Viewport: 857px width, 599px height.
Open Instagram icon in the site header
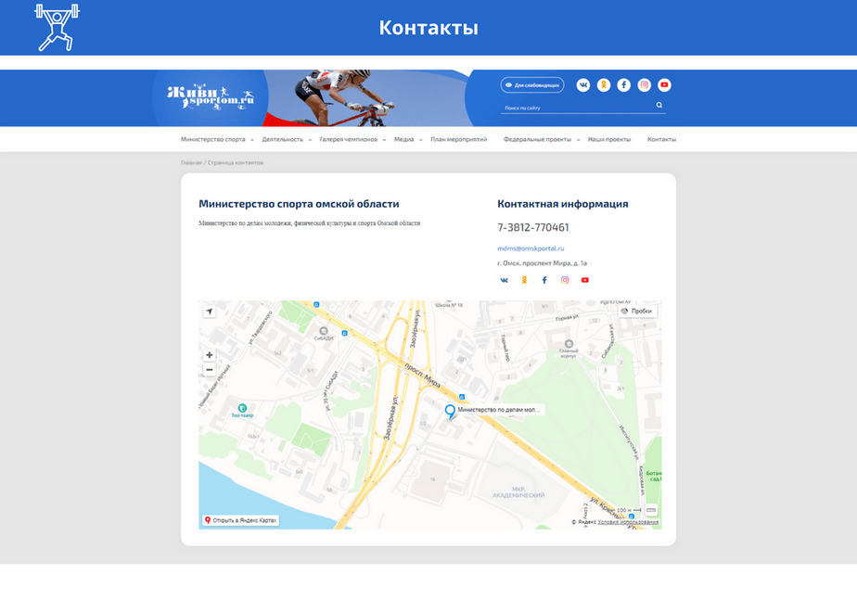click(x=645, y=84)
